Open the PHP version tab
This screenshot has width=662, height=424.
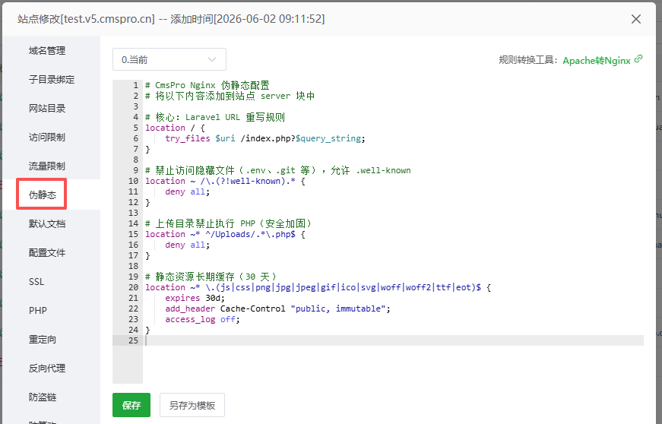pos(37,311)
